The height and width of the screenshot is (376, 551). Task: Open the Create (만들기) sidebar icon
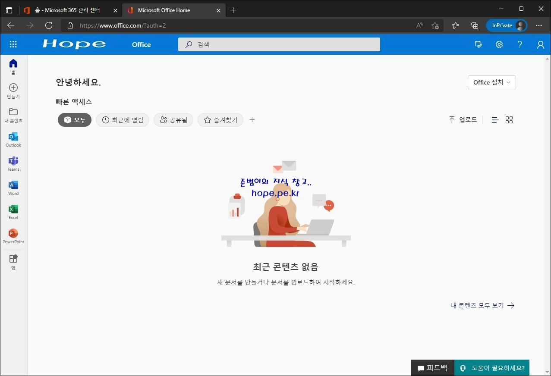[13, 91]
